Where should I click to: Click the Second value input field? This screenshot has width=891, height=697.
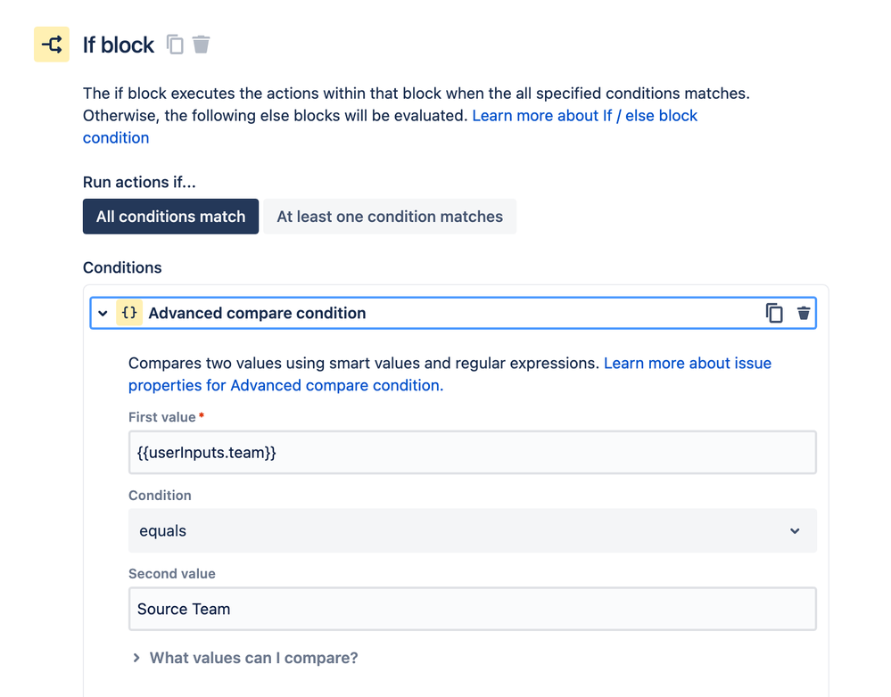472,610
